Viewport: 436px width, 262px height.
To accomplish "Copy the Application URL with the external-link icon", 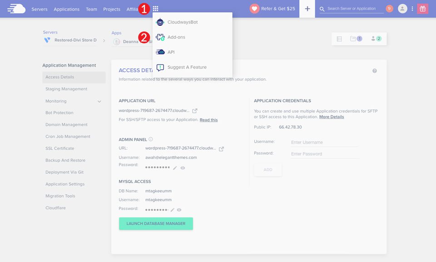I will 195,110.
